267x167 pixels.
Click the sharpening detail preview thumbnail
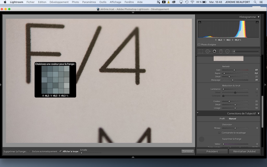[228, 58]
